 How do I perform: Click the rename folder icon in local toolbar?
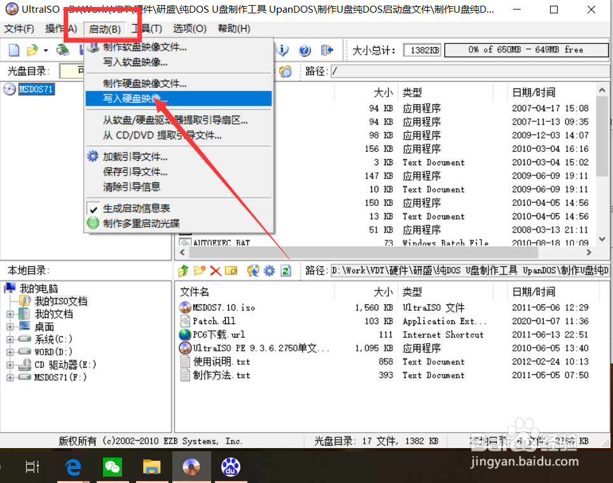point(231,271)
